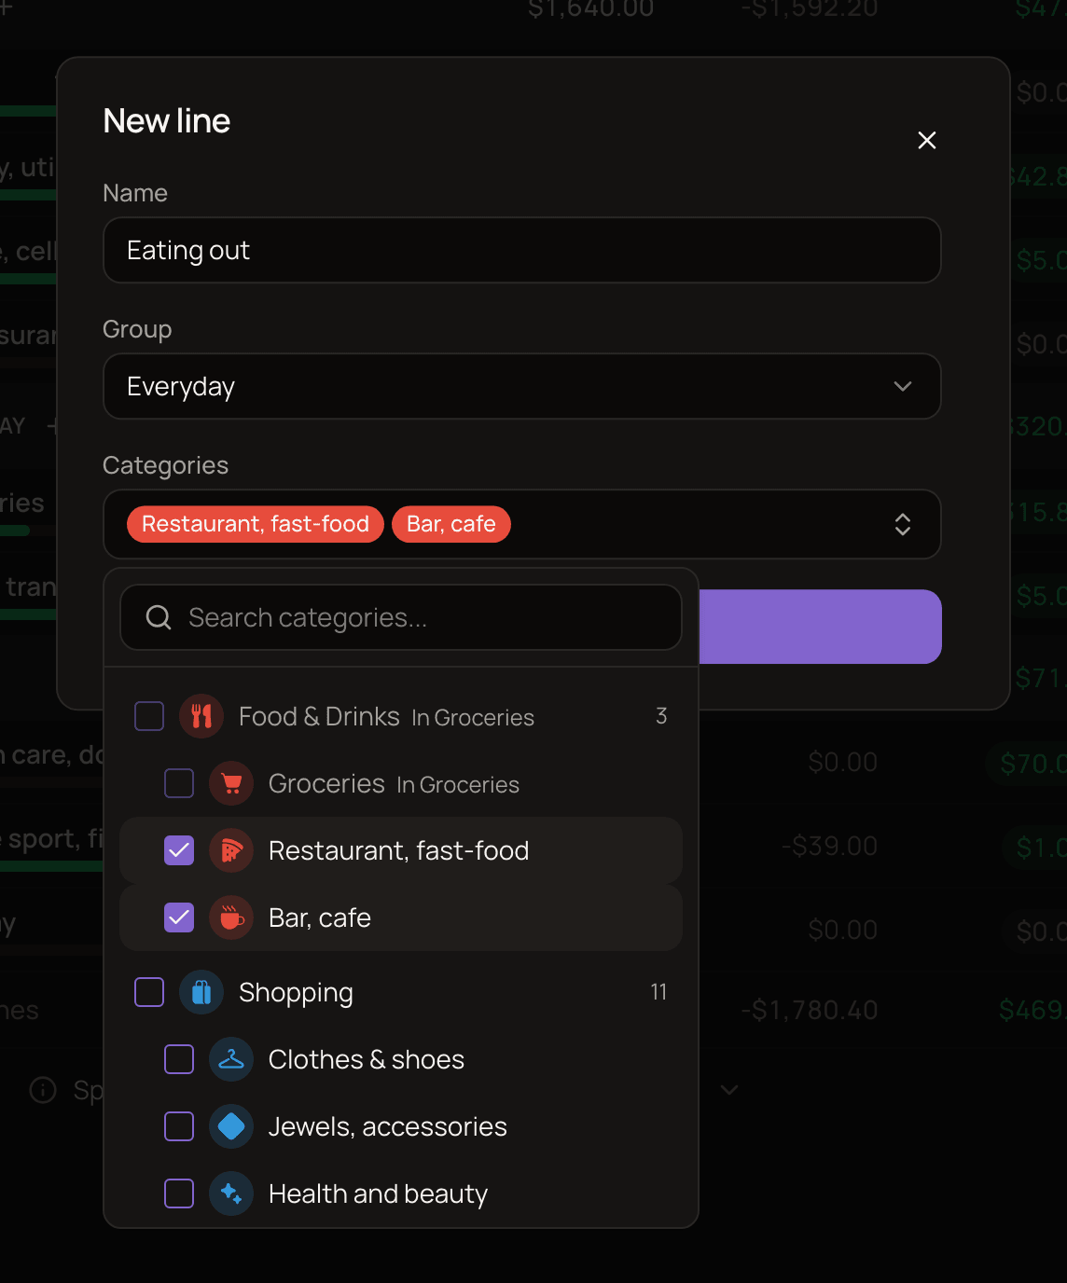Check the Shopping checkbox
The height and width of the screenshot is (1283, 1067).
(x=149, y=992)
